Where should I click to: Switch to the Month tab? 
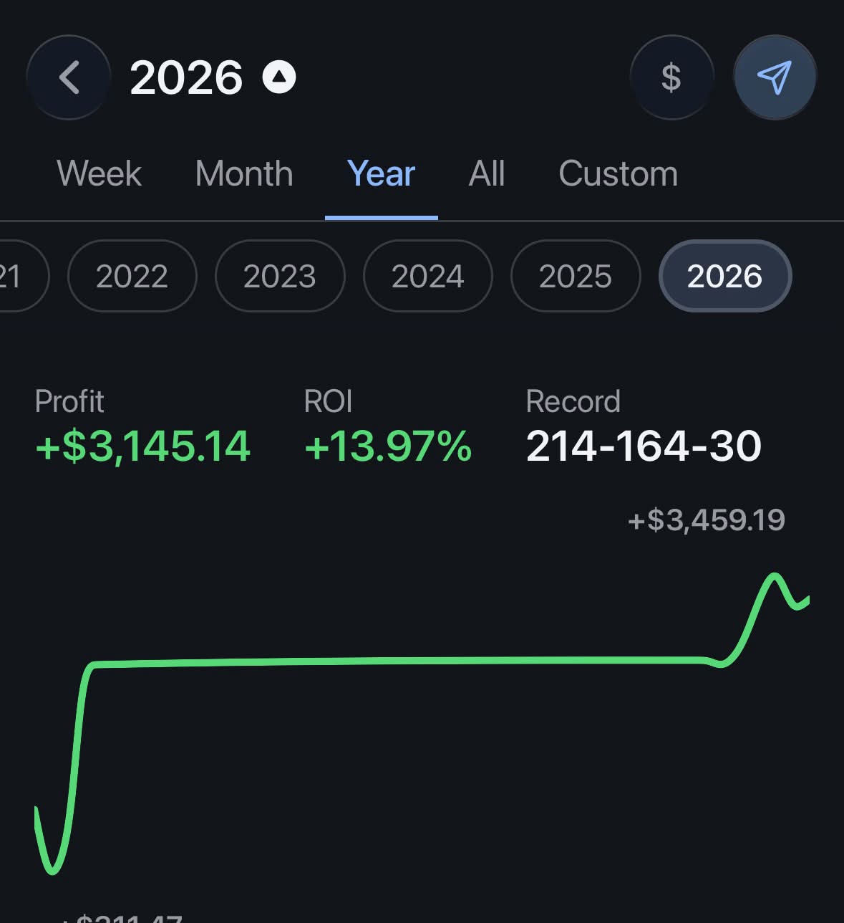tap(244, 173)
